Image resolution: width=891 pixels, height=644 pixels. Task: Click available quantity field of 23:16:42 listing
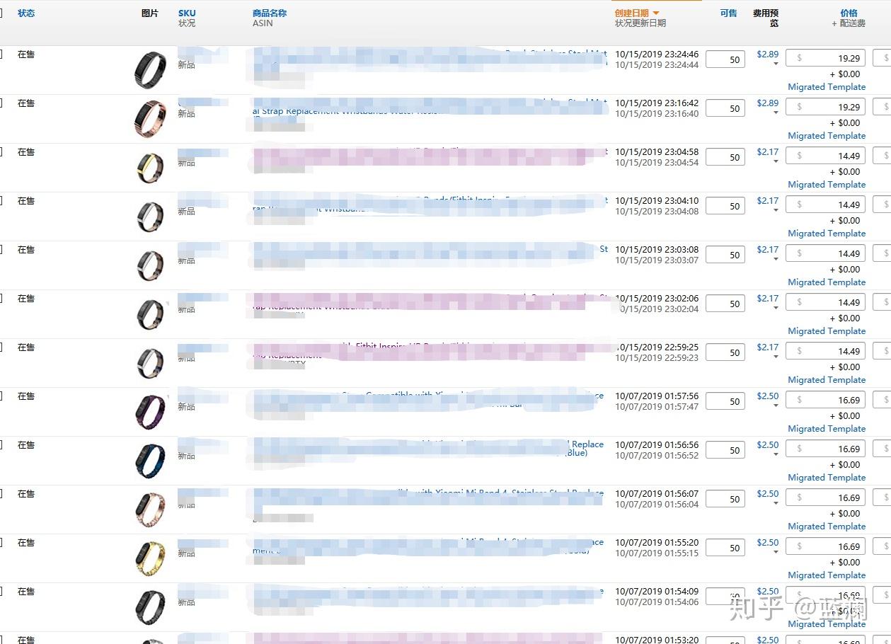tap(725, 108)
